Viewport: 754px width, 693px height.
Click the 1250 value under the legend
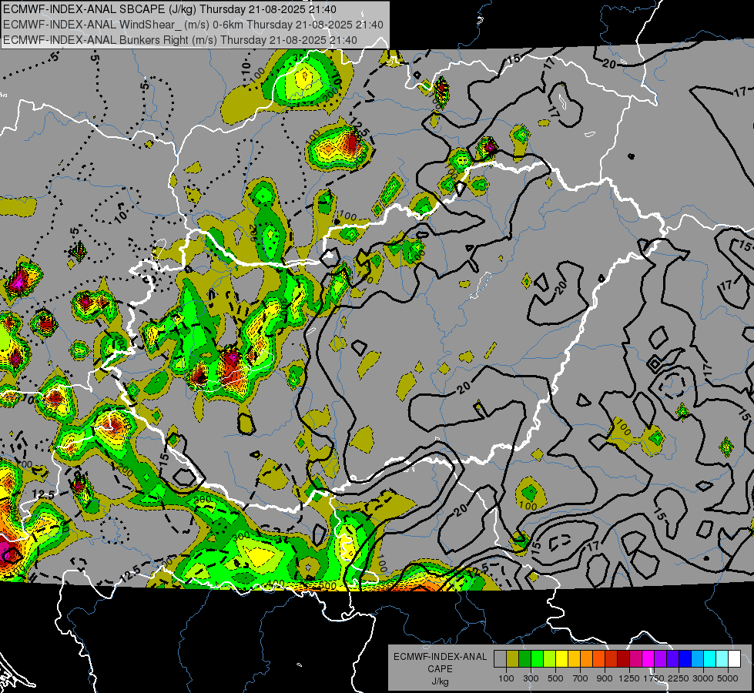tap(629, 678)
